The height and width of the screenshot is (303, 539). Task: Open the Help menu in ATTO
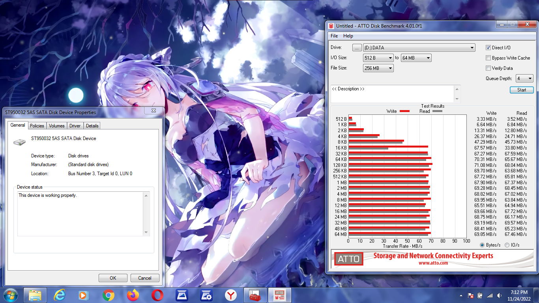[348, 36]
